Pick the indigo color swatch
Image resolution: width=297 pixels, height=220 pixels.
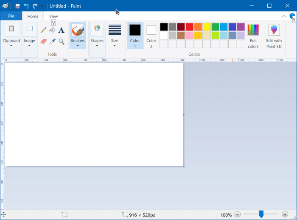point(232,27)
